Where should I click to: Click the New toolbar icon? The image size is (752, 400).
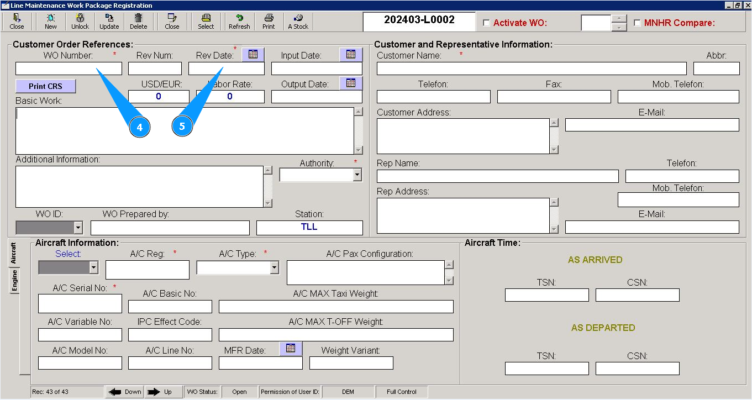[x=50, y=21]
